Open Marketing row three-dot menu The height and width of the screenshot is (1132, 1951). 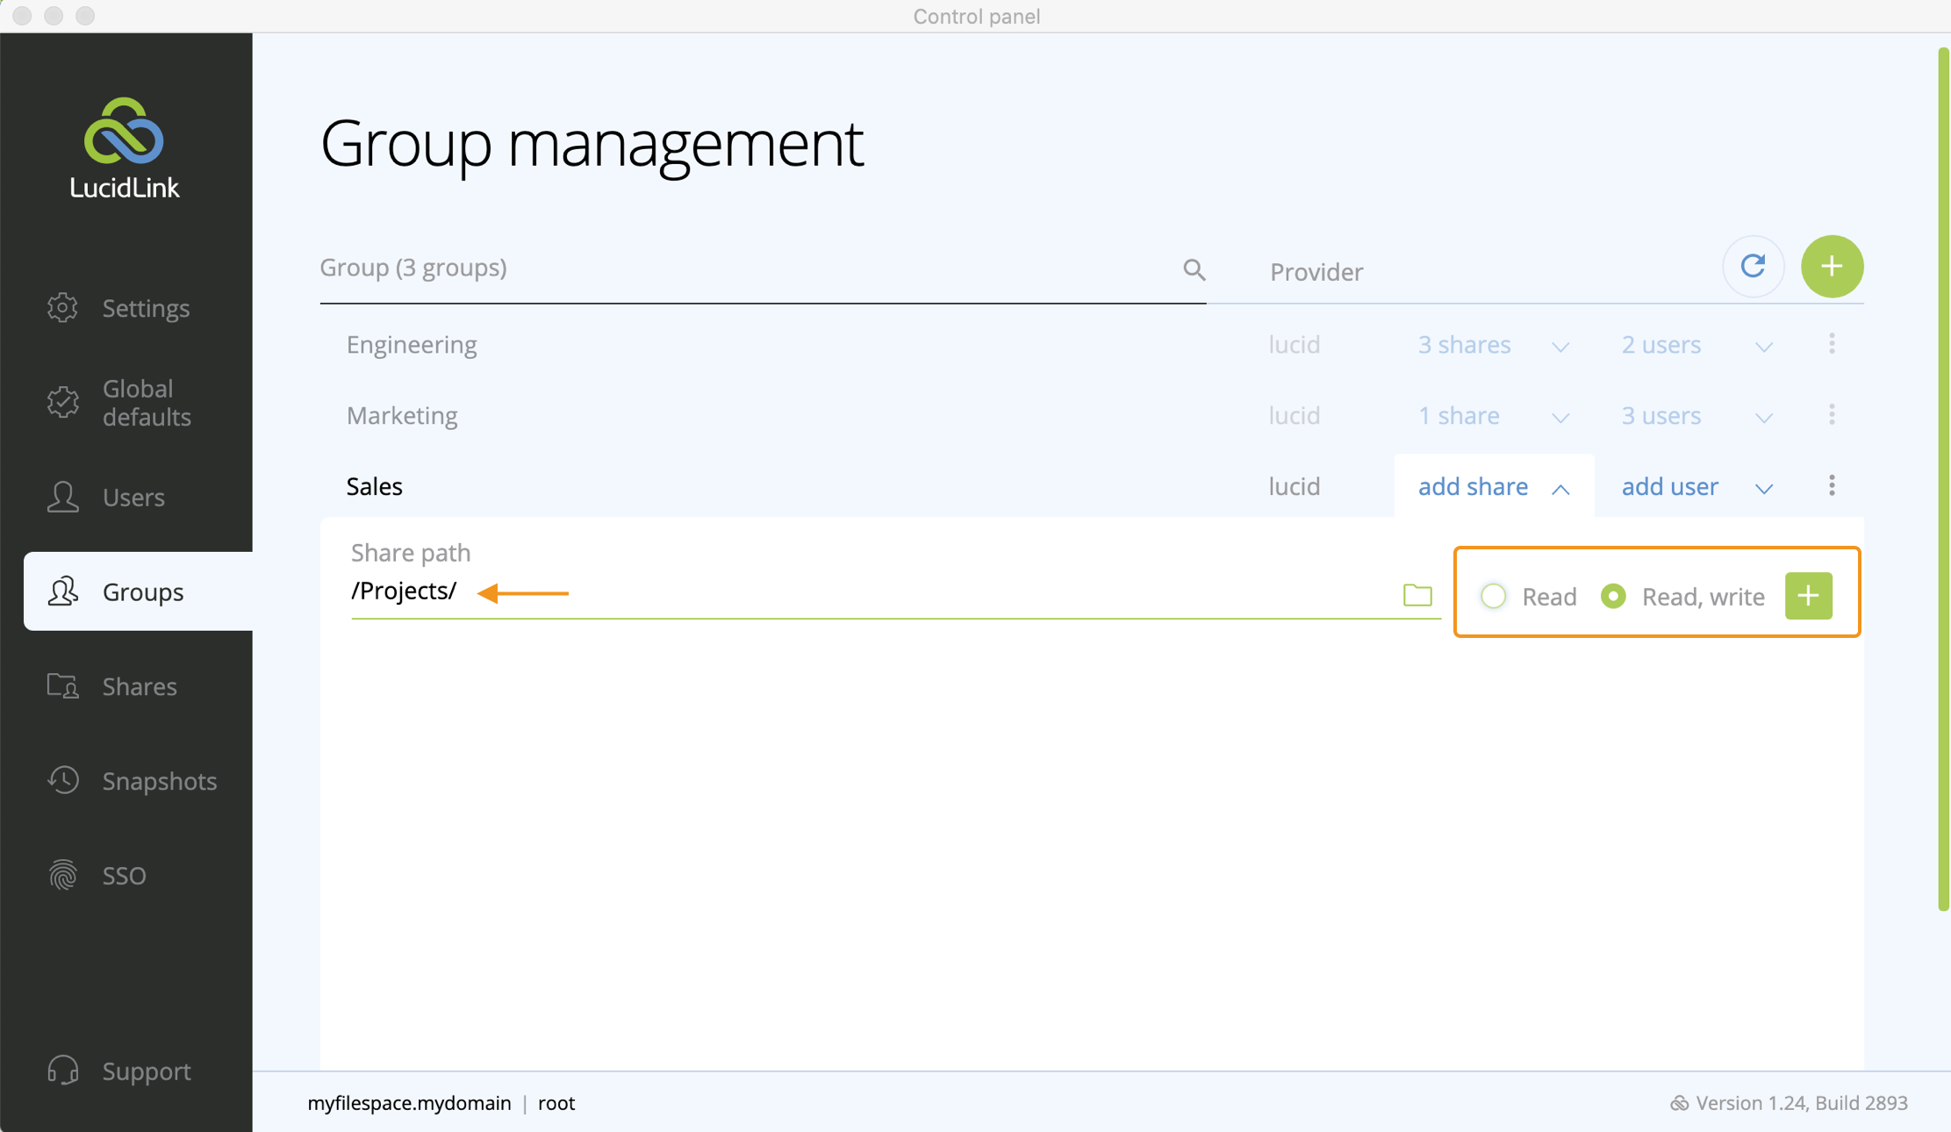(x=1832, y=415)
